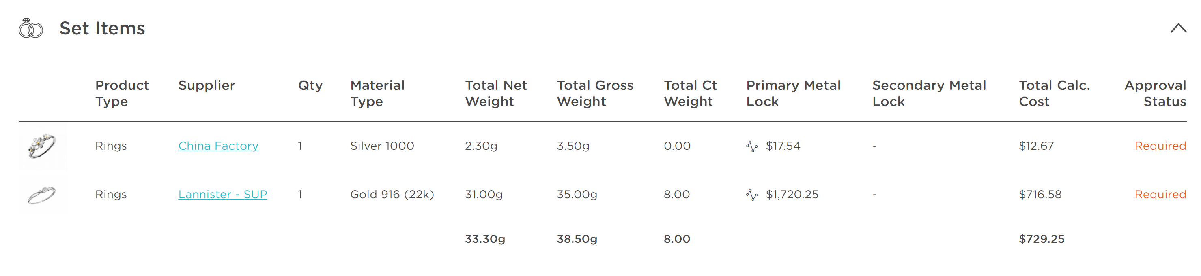Select the $17.54 primary metal lock value

click(x=783, y=146)
